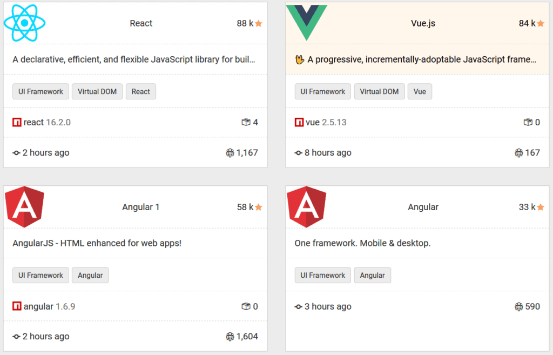This screenshot has width=553, height=355.
Task: Click the contributors icon beside 590
Action: point(519,307)
